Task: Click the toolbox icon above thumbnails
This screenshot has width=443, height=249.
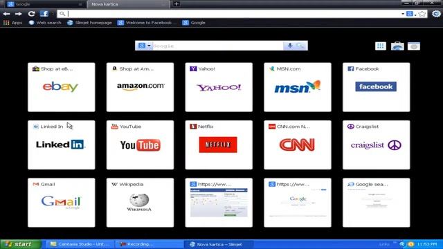Action: pyautogui.click(x=397, y=46)
